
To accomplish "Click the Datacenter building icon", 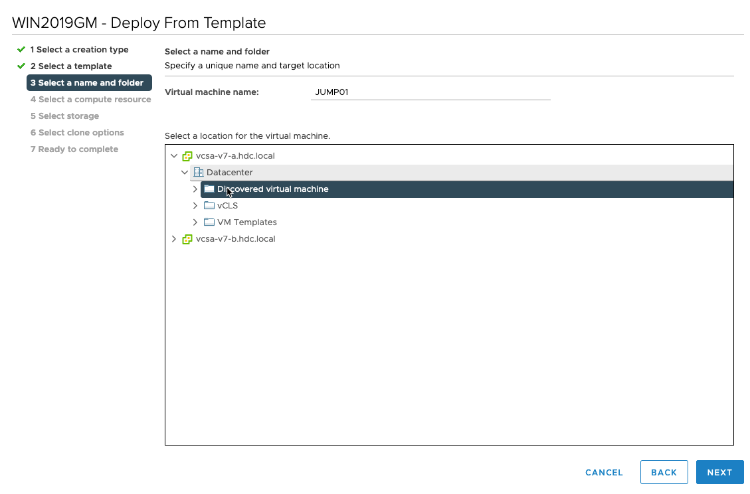I will coord(197,172).
